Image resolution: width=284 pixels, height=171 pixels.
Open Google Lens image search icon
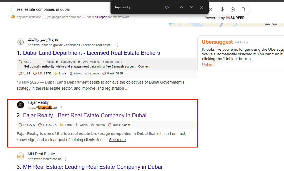pos(233,9)
